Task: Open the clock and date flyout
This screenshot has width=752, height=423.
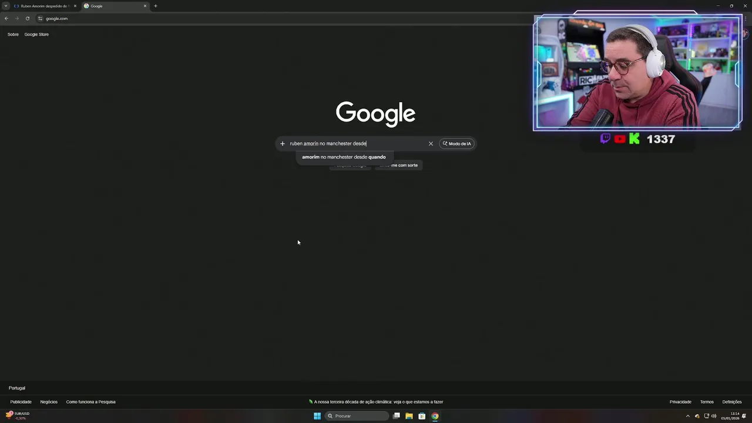Action: [x=731, y=416]
